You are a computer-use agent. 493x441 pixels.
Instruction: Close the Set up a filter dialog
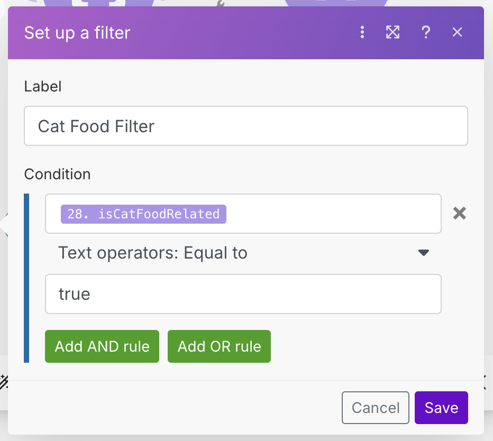point(457,32)
